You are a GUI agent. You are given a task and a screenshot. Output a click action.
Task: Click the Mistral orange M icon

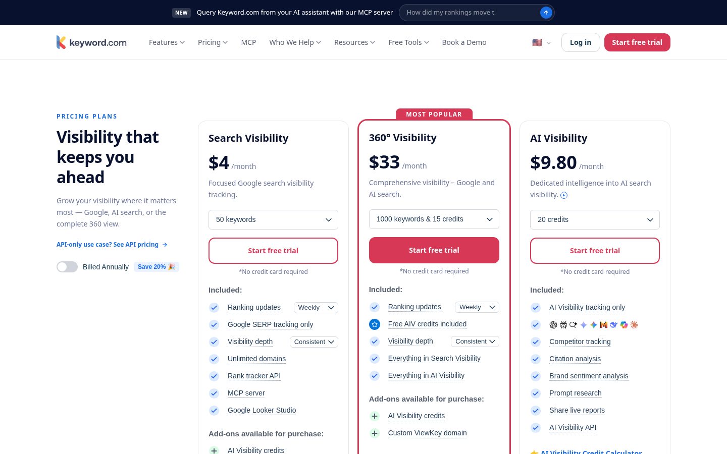tap(604, 325)
